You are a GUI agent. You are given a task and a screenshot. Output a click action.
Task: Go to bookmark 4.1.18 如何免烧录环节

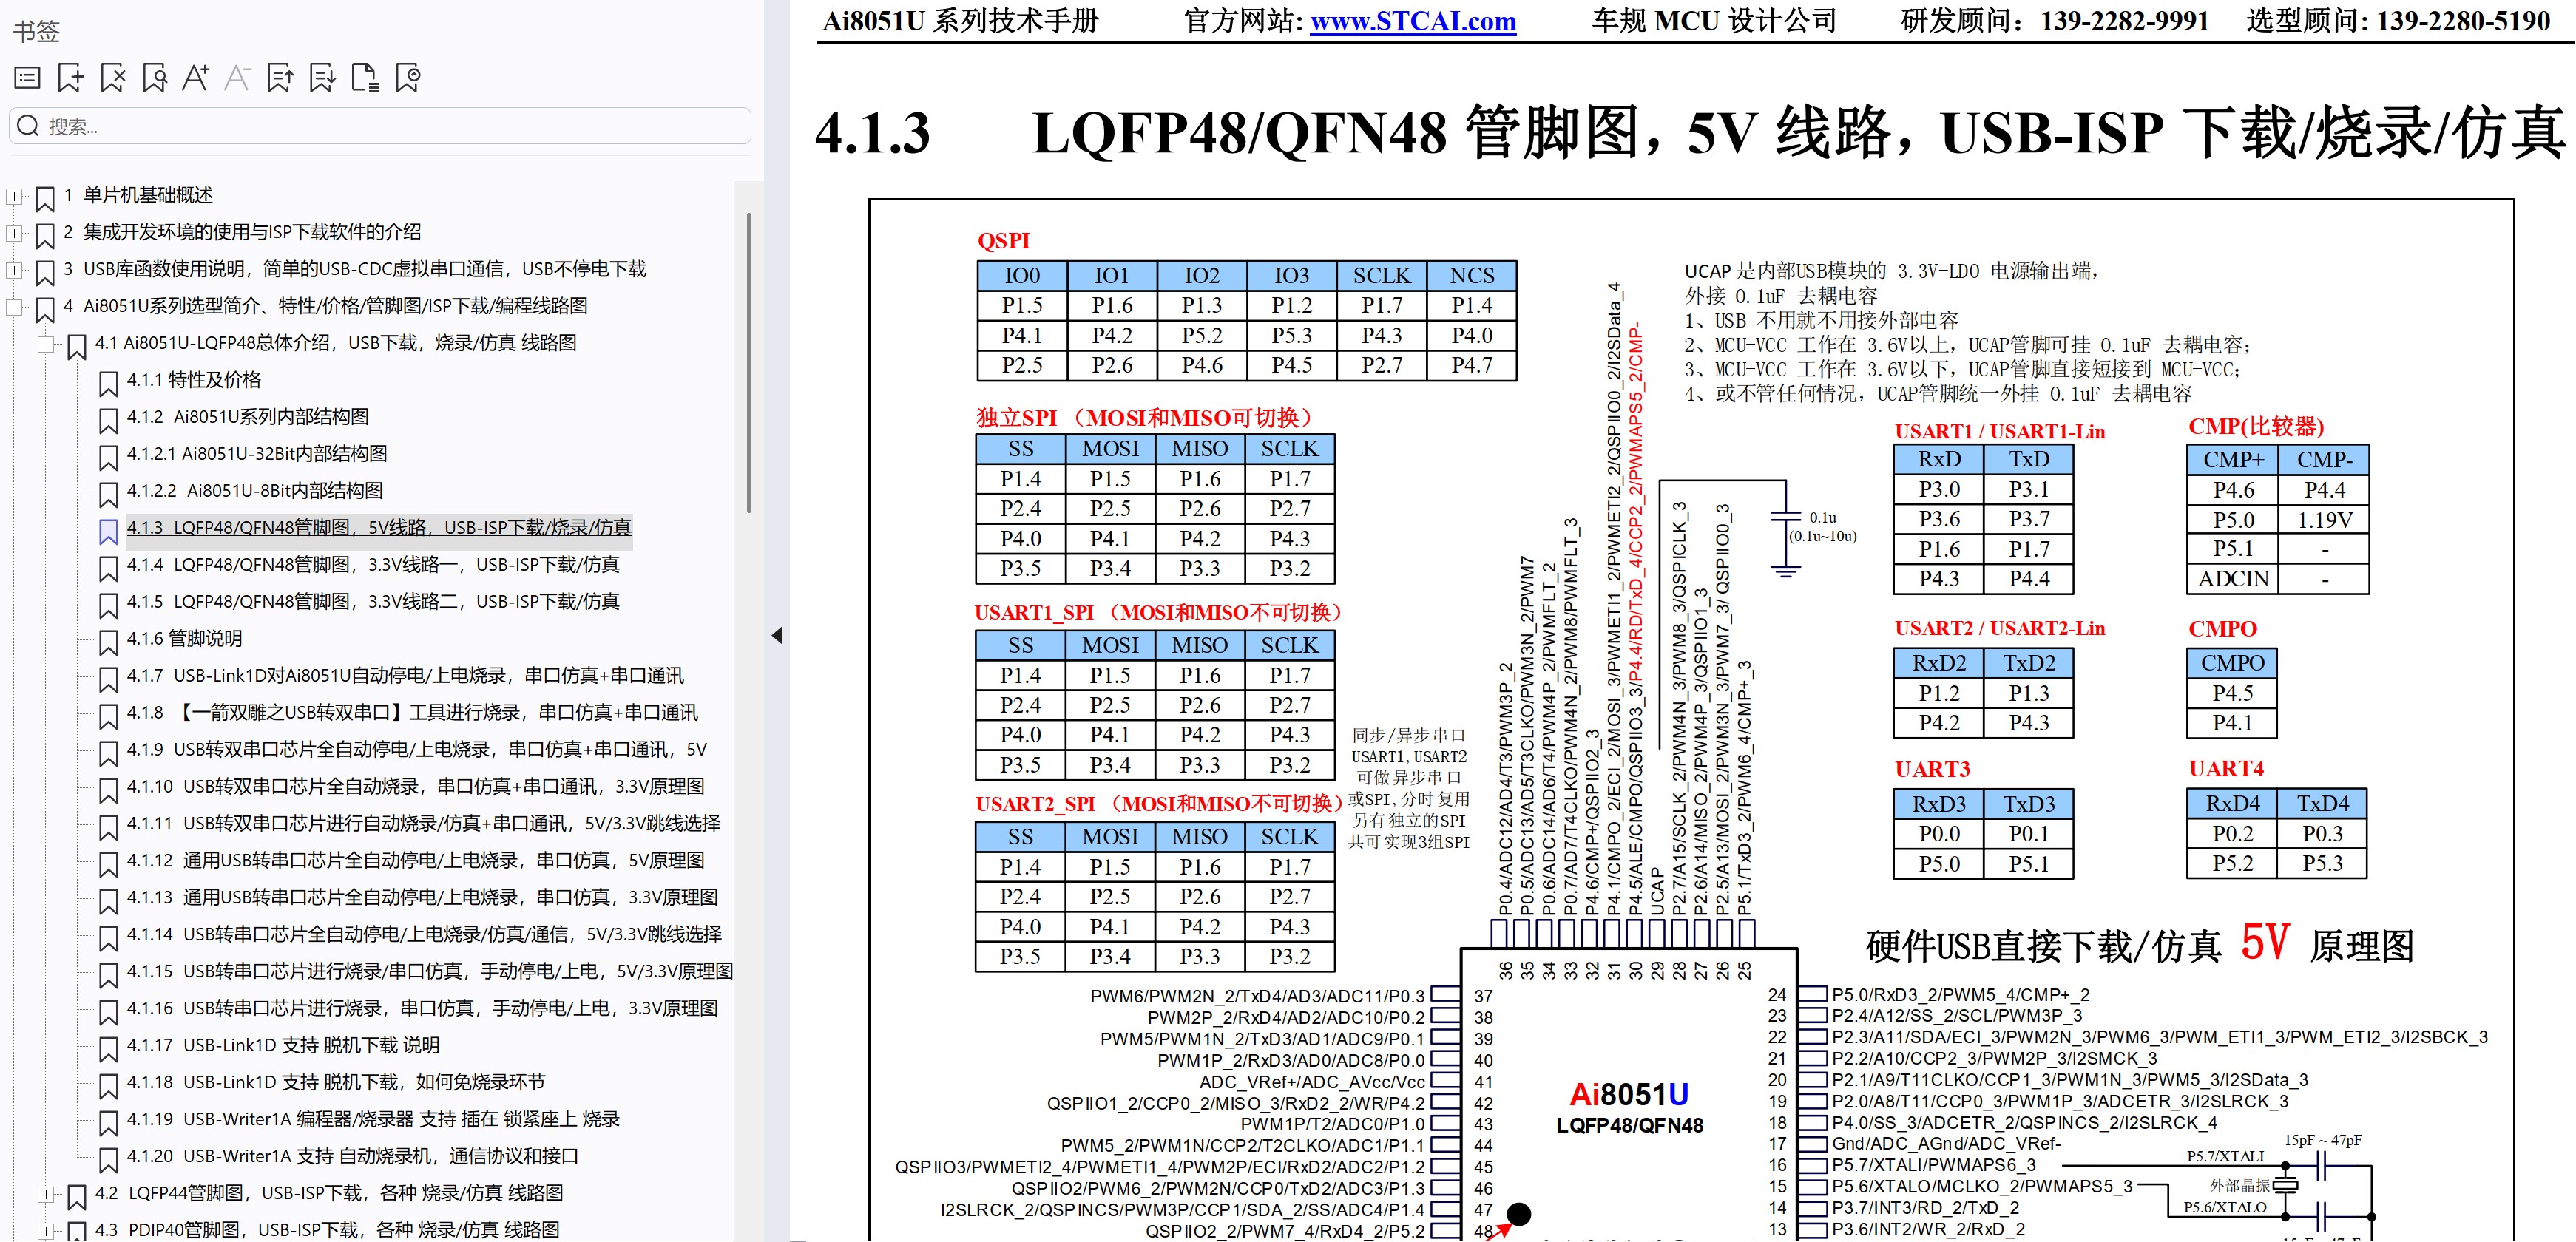pyautogui.click(x=335, y=1082)
